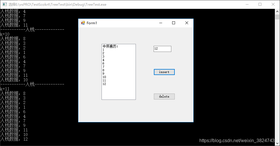Select the 中序遍历 header line in listbox
This screenshot has width=280, height=146.
pyautogui.click(x=119, y=46)
